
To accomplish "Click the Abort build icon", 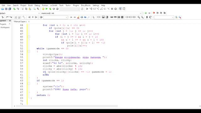I will point(57,9).
